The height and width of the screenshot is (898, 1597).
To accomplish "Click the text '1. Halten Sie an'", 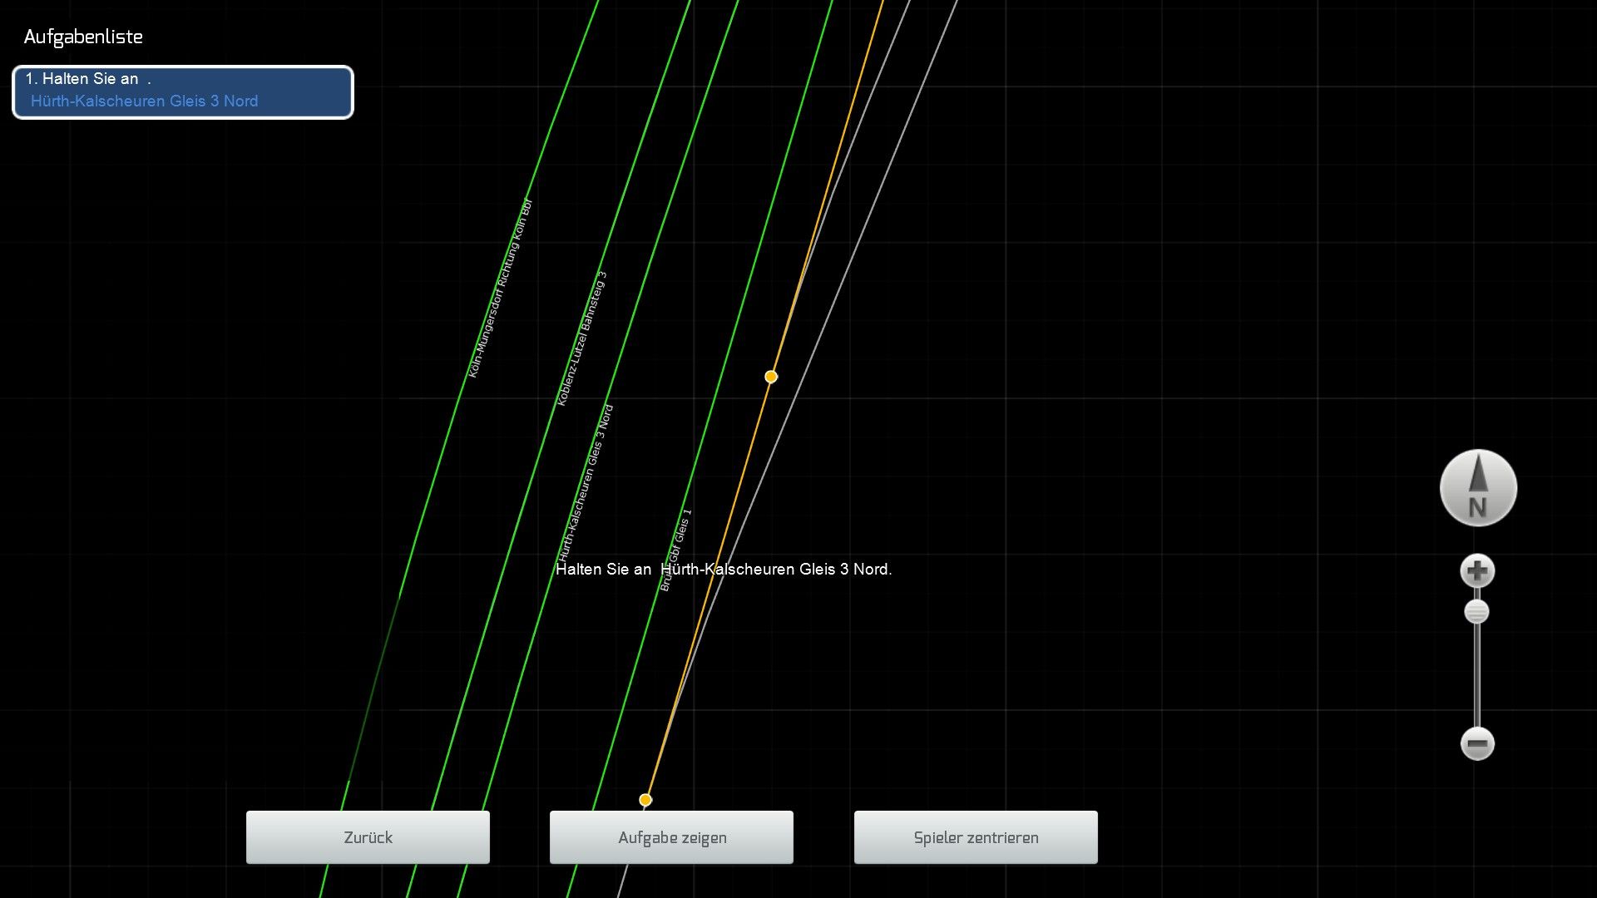I will click(82, 79).
